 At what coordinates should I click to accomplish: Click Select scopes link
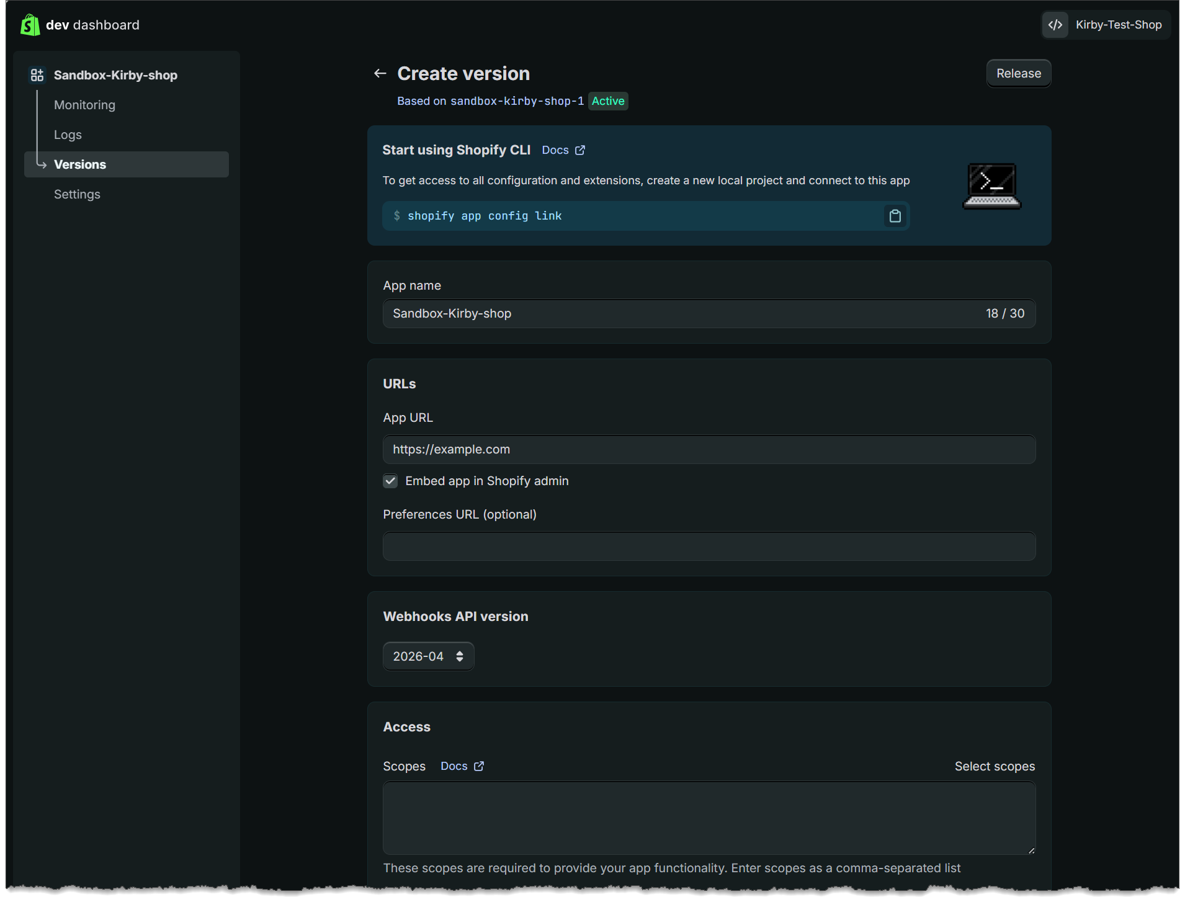[x=995, y=766]
